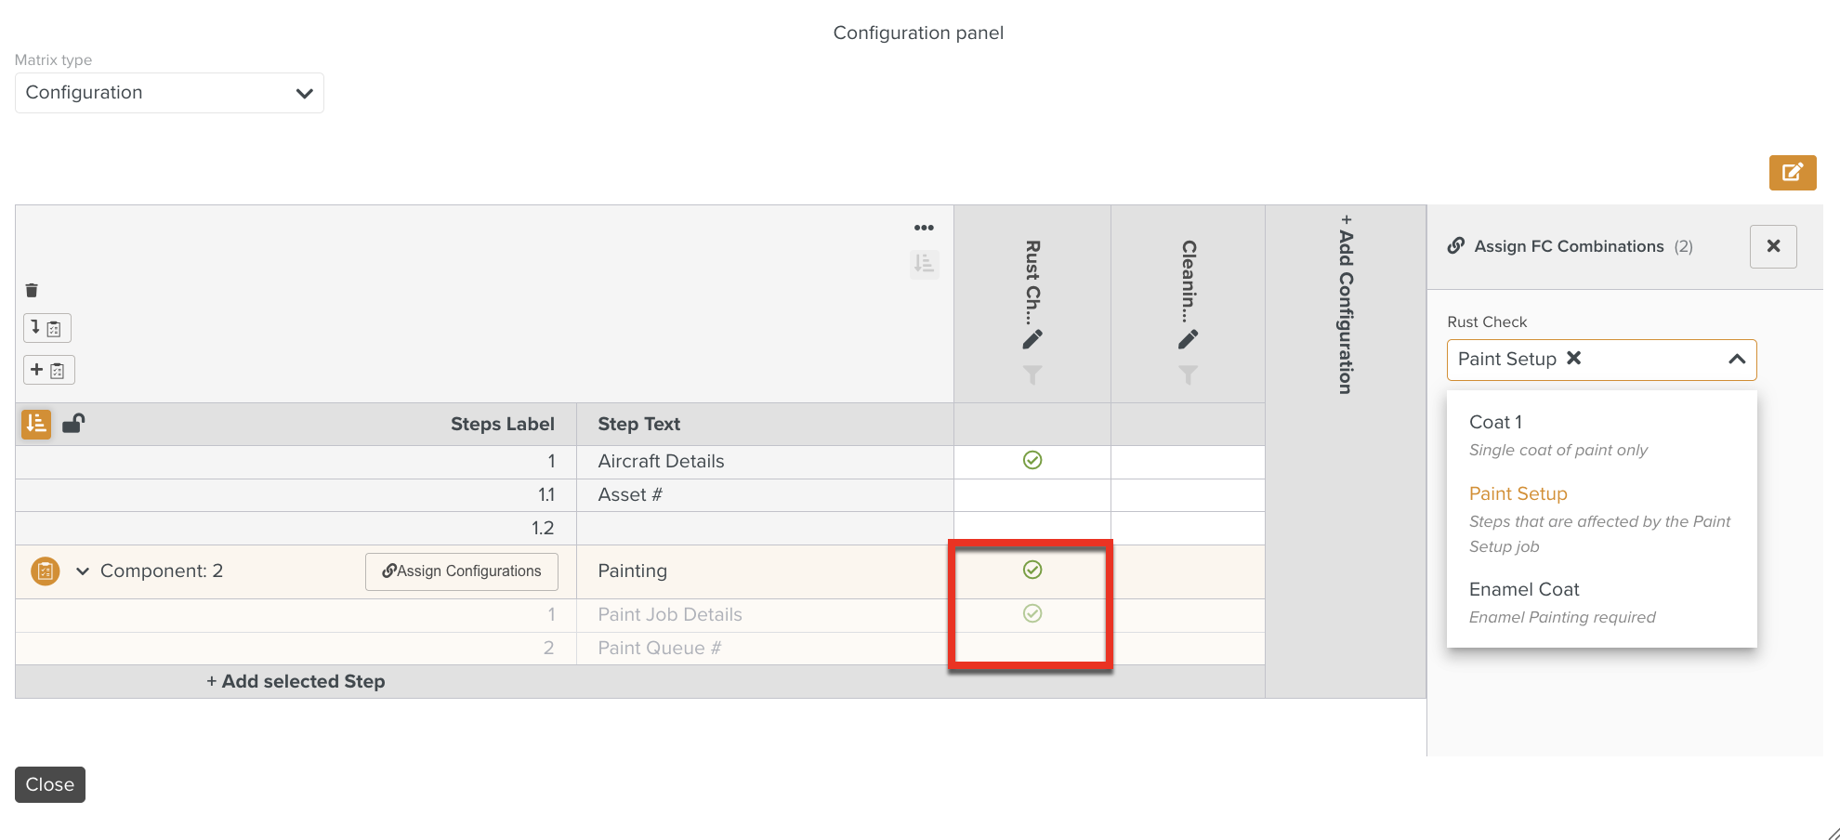Click the orange step numbering icon
The height and width of the screenshot is (840, 1840).
tap(36, 424)
